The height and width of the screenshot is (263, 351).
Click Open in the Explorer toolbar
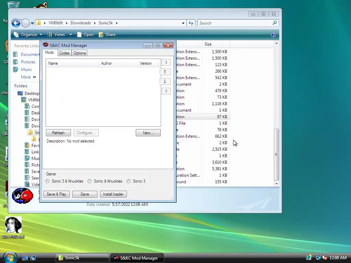85,35
